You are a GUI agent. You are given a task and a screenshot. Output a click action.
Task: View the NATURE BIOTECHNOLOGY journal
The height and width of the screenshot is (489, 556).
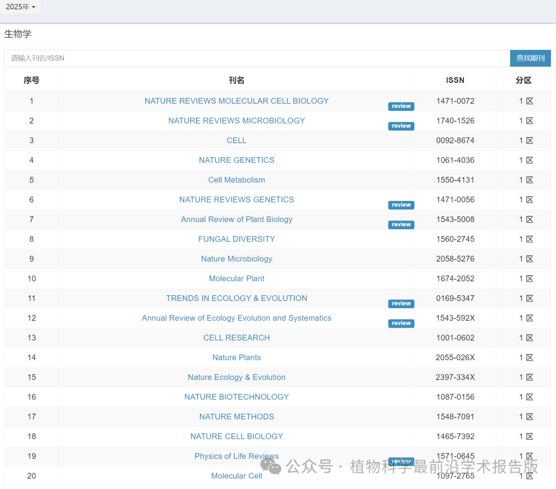236,397
